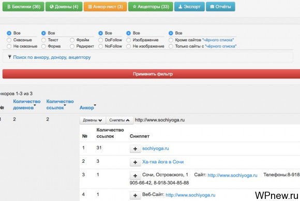This screenshot has height=201, width=300.
Task: Open the Беклинки (36) tab
Action: [x=23, y=7]
